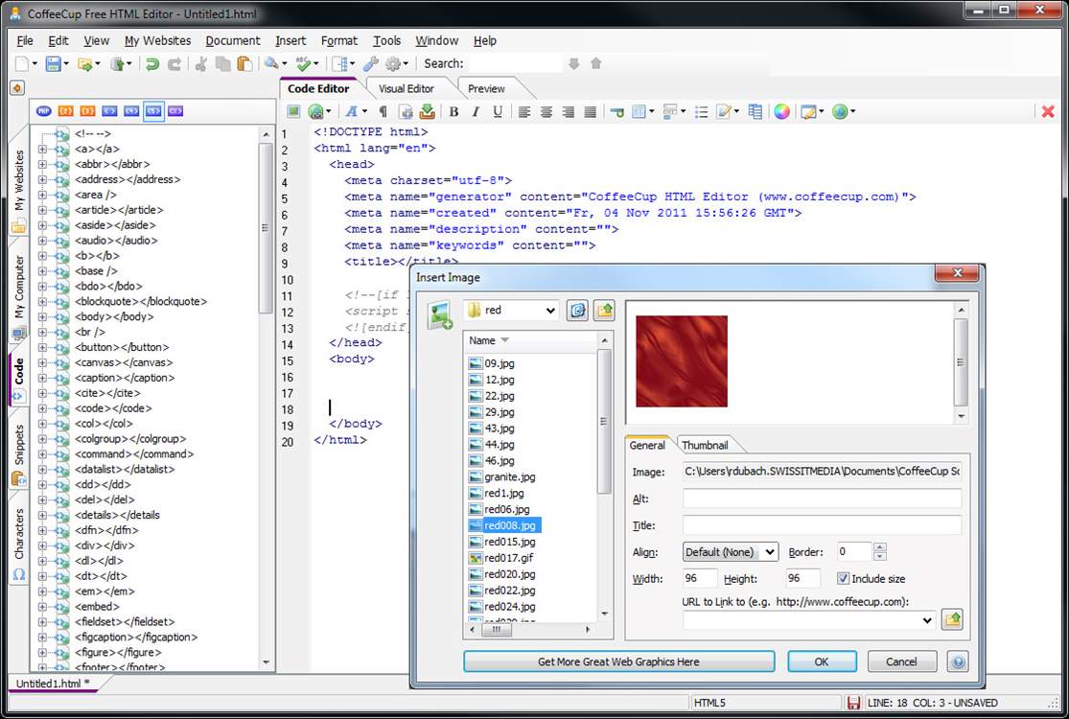Switch to the Preview tab
The height and width of the screenshot is (719, 1069).
[x=486, y=88]
